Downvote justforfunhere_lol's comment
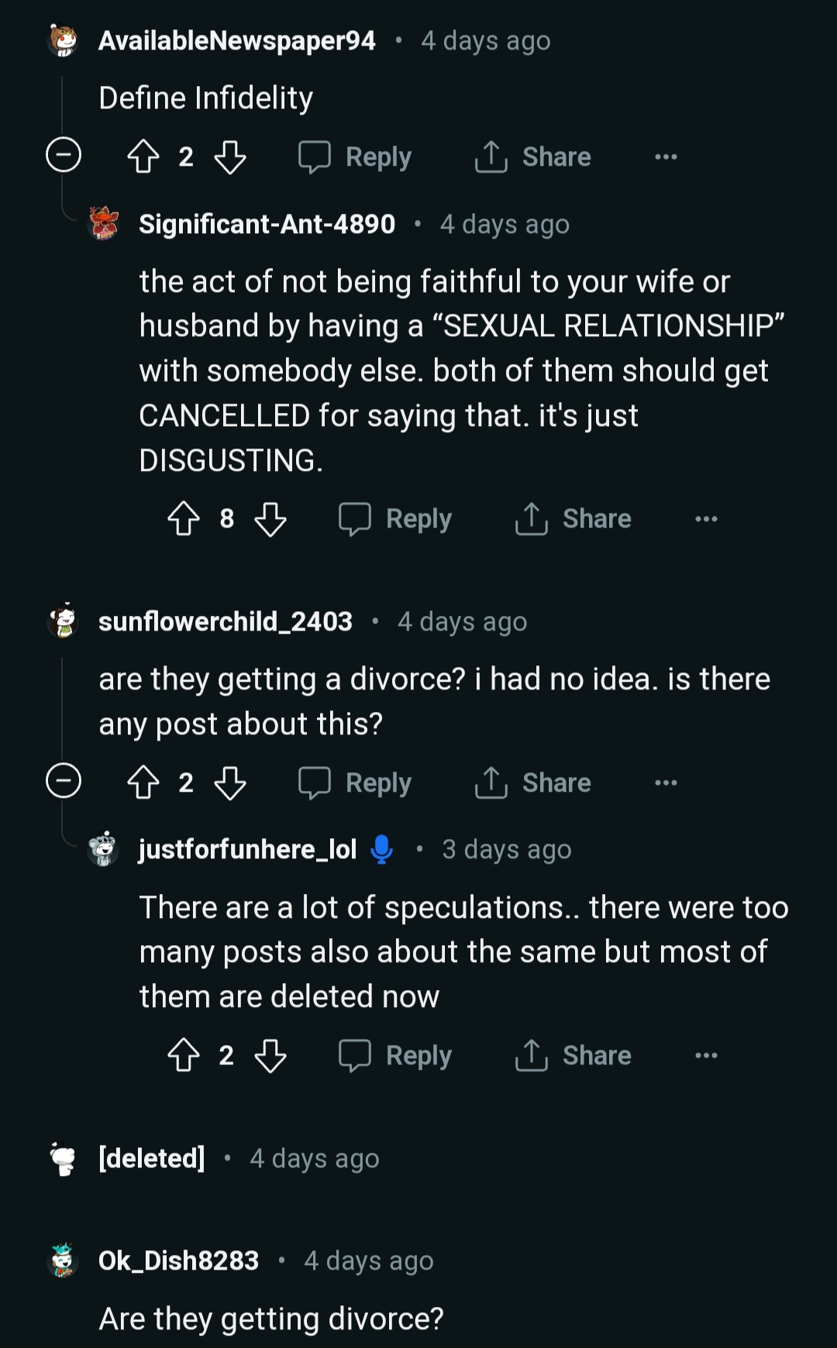837x1348 pixels. tap(270, 1055)
